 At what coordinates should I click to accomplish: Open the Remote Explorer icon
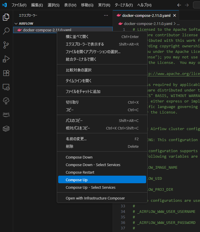point(6,87)
